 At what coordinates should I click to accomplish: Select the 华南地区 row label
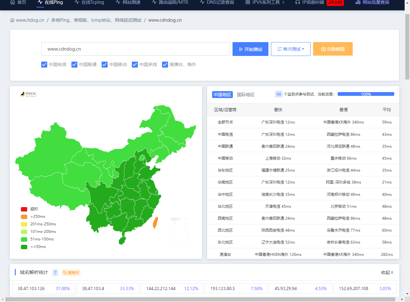(x=225, y=182)
